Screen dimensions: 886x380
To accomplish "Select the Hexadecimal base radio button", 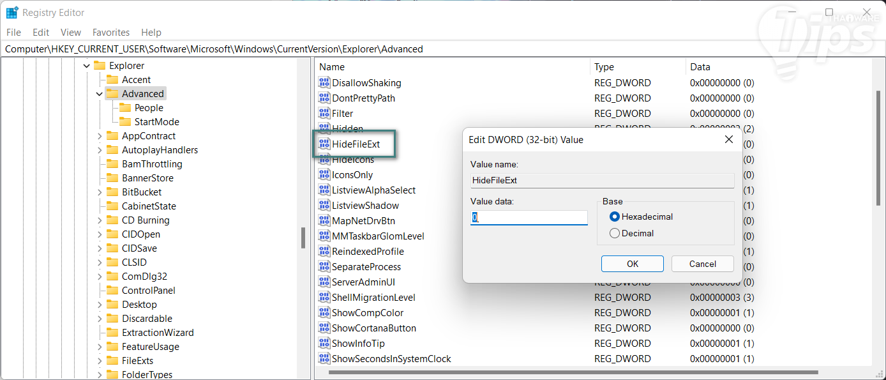I will pyautogui.click(x=615, y=217).
